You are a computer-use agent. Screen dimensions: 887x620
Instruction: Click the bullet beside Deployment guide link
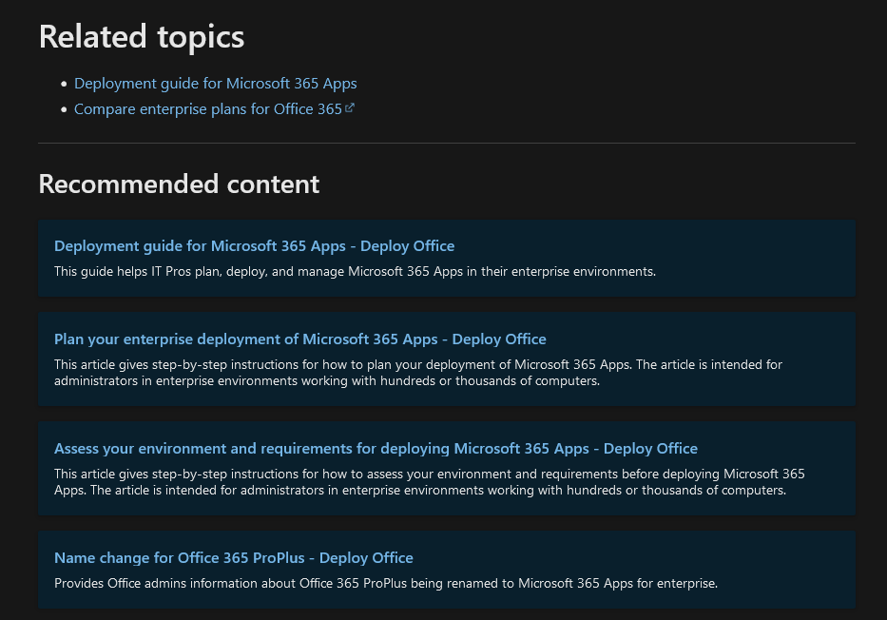(64, 83)
